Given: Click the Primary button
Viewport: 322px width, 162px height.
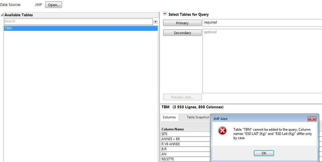Looking at the screenshot, I should click(182, 23).
